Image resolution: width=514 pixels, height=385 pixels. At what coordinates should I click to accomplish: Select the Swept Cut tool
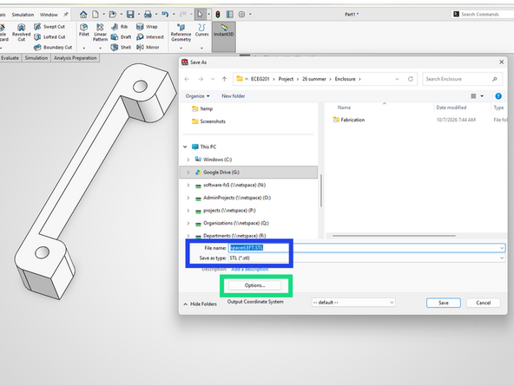pos(49,27)
